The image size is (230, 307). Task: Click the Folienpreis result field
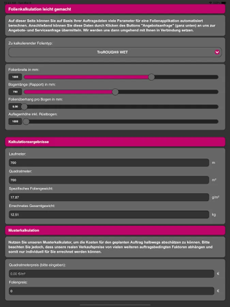111,291
